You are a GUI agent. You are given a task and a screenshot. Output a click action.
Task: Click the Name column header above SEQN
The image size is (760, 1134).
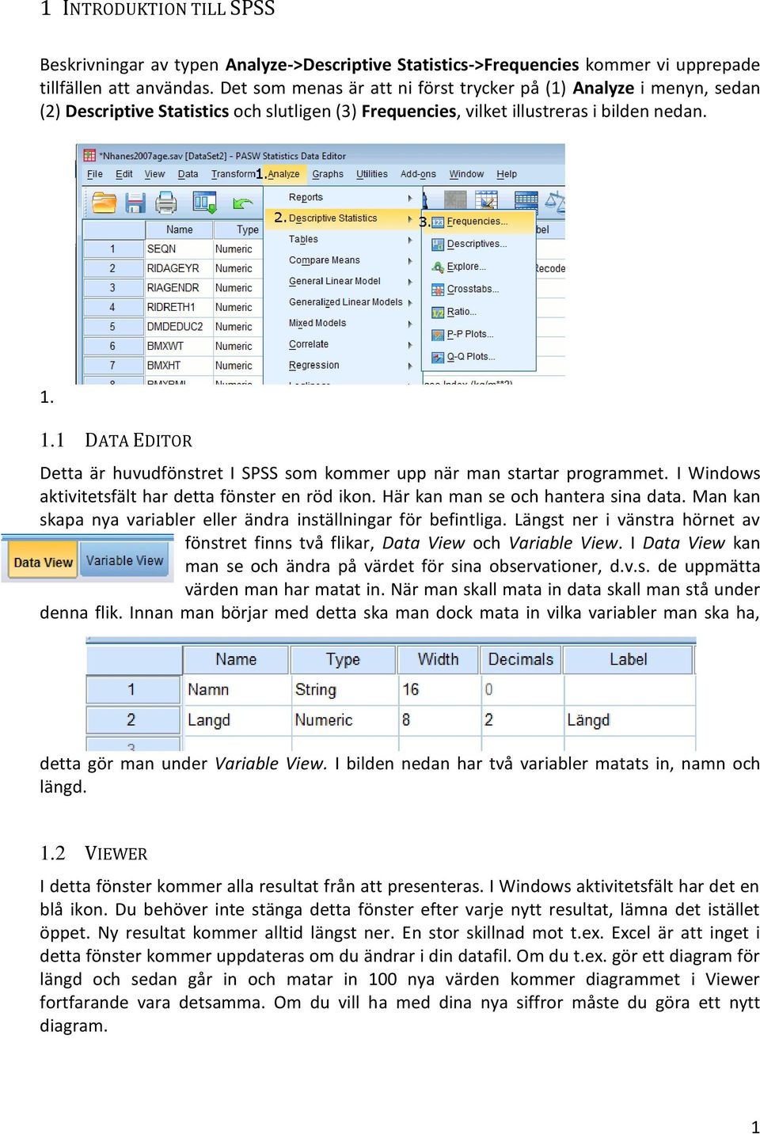tap(180, 229)
